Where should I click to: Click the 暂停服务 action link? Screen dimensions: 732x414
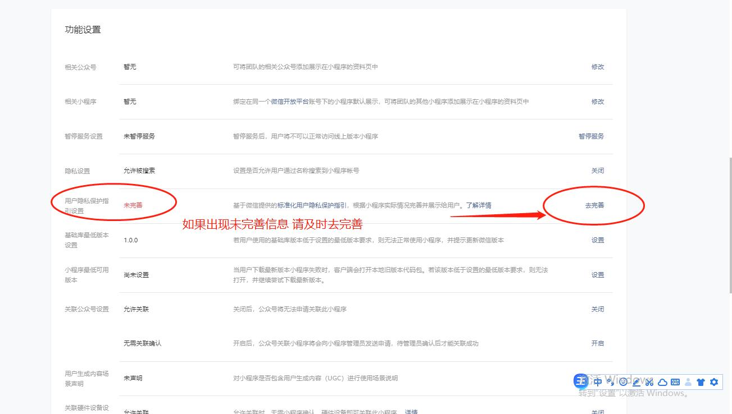coord(592,136)
